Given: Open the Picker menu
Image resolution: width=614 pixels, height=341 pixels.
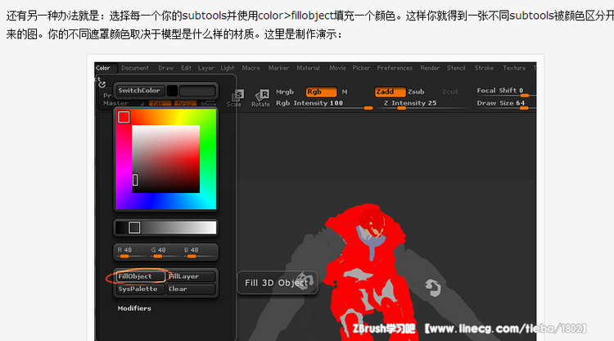Looking at the screenshot, I should click(361, 68).
